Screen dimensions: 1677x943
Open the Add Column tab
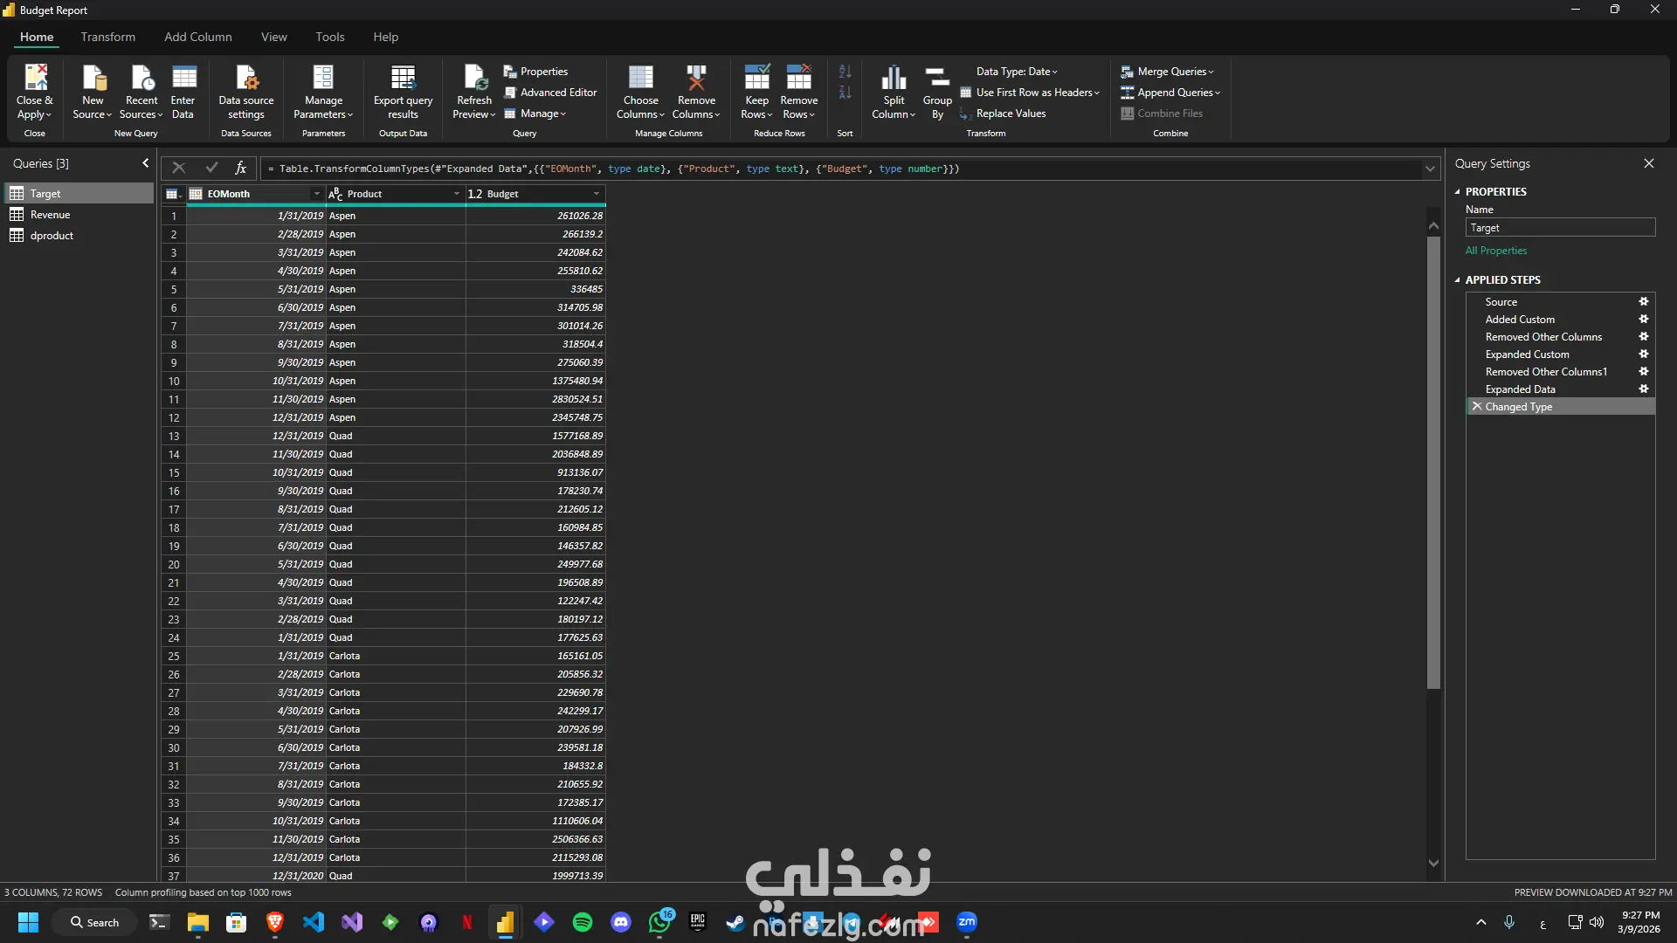tap(198, 37)
